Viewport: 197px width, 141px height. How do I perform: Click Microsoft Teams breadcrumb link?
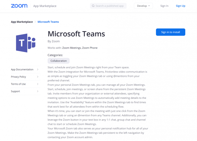pyautogui.click(x=48, y=22)
